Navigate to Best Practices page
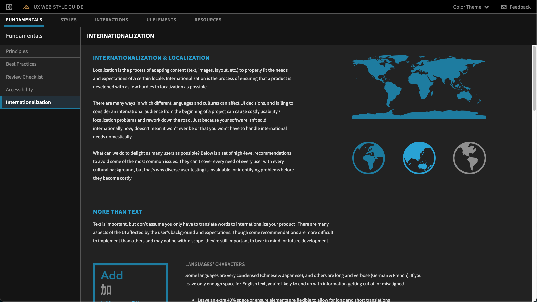The height and width of the screenshot is (302, 537). click(x=21, y=64)
